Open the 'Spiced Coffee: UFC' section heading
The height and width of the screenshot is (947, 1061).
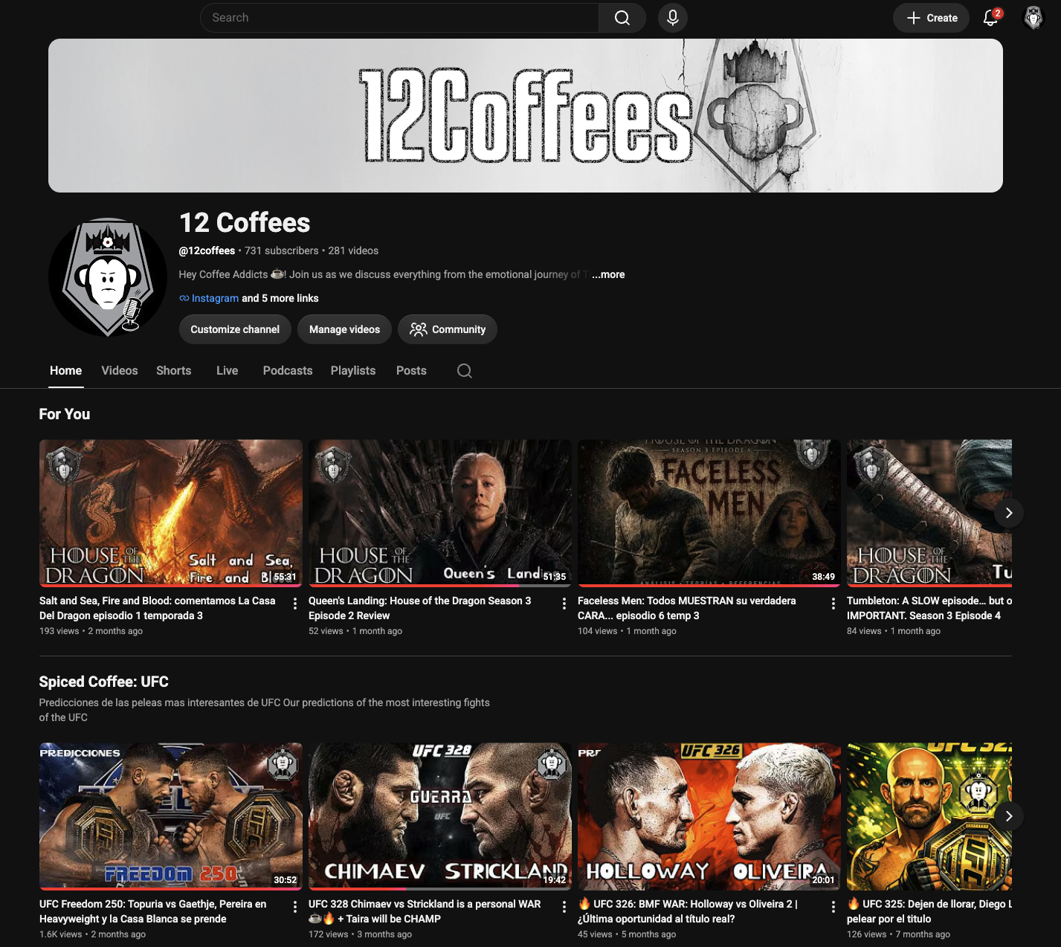click(x=104, y=682)
